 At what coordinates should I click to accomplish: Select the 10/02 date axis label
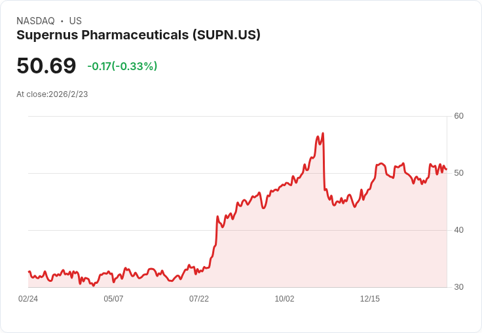pos(284,299)
